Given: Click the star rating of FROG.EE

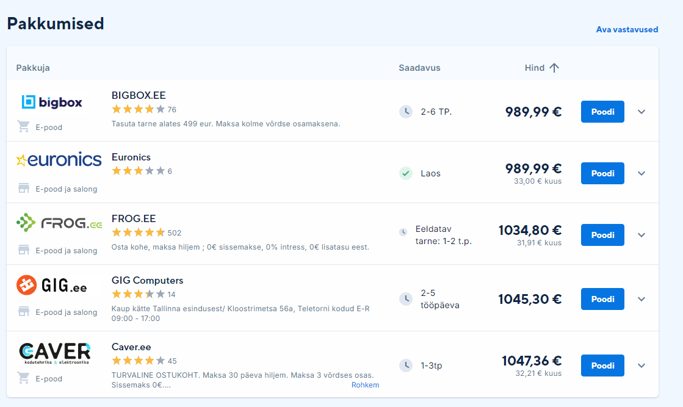Looking at the screenshot, I should (x=139, y=232).
